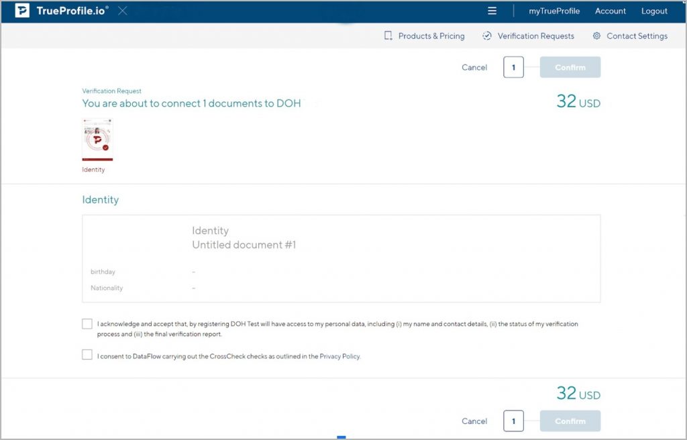Image resolution: width=687 pixels, height=440 pixels.
Task: Click the 'Verification Request' label
Action: (112, 91)
